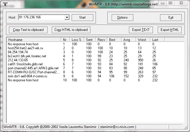This screenshot has width=190, height=132.
Task: Click the Best column header
Action: (x=114, y=40)
